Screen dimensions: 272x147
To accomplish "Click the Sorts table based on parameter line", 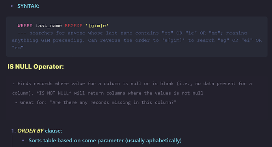I will [105, 141].
